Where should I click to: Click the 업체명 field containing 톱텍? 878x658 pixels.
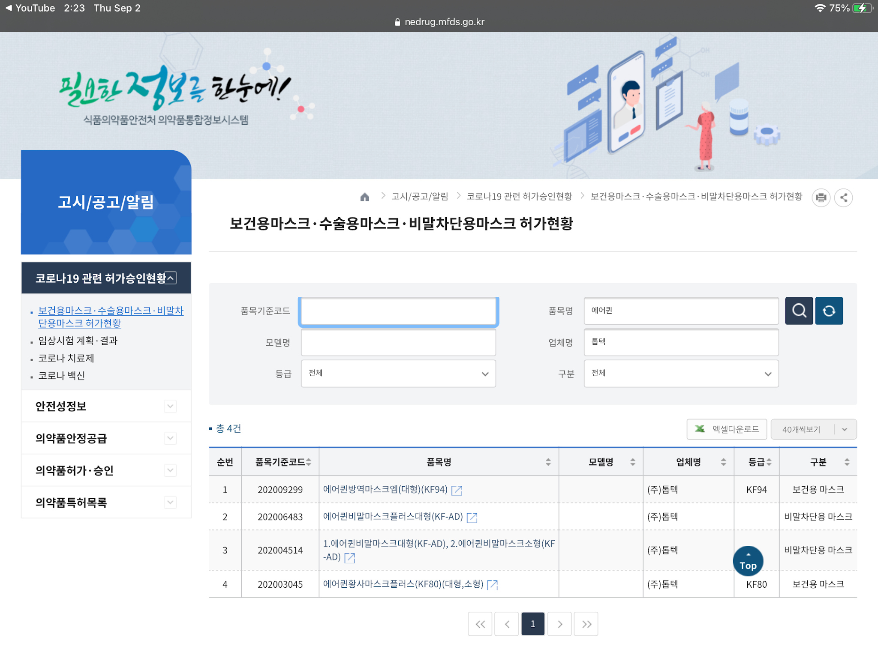(681, 342)
